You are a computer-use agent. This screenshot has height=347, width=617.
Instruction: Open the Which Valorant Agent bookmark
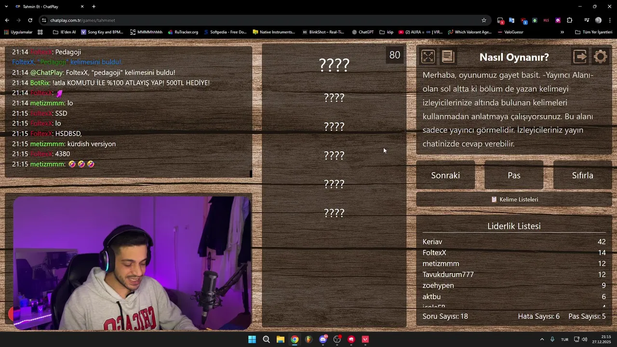(x=469, y=32)
